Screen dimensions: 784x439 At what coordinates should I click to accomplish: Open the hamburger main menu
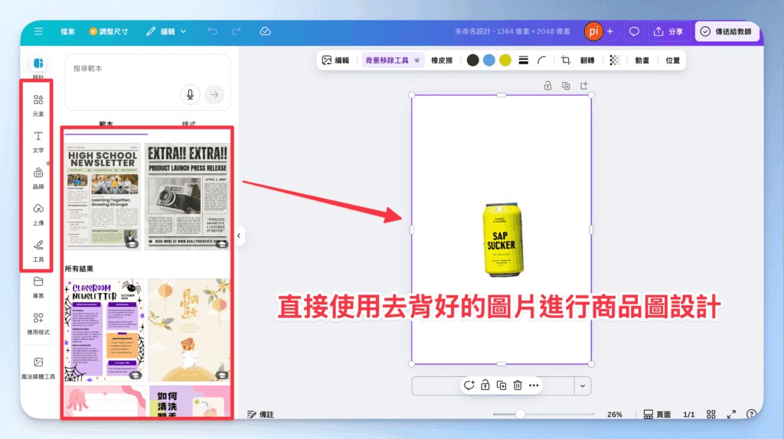pos(38,31)
